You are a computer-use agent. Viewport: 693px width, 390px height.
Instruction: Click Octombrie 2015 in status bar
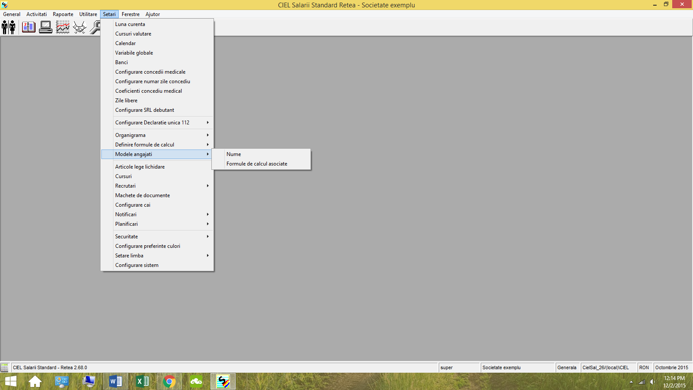[672, 367]
